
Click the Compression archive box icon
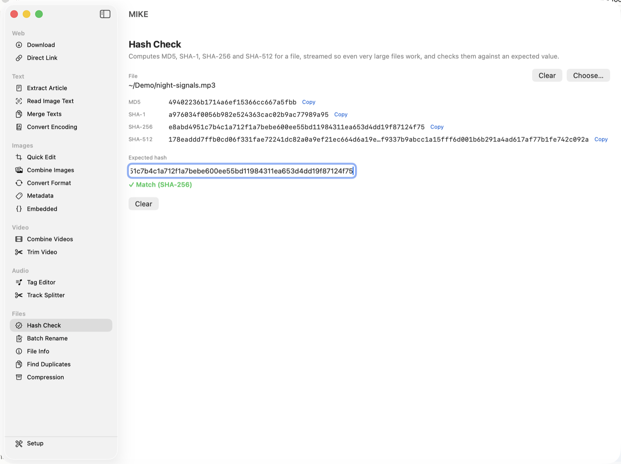(x=19, y=377)
